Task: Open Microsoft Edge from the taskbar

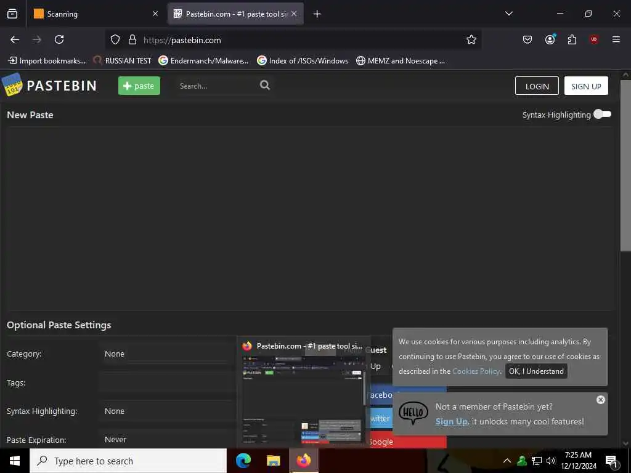Action: (243, 461)
